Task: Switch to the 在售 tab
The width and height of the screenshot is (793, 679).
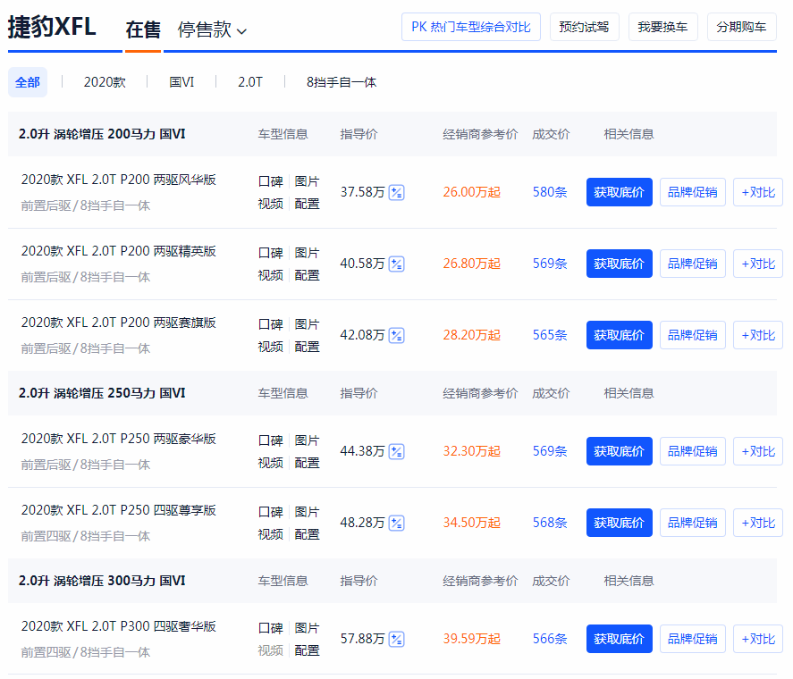Action: pos(141,27)
